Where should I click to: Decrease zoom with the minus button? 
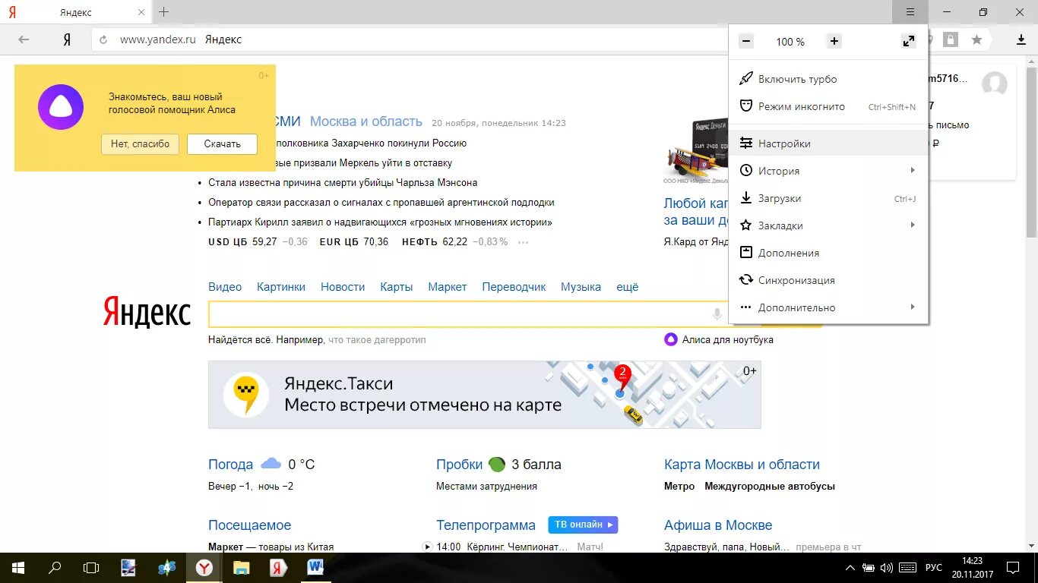[746, 41]
